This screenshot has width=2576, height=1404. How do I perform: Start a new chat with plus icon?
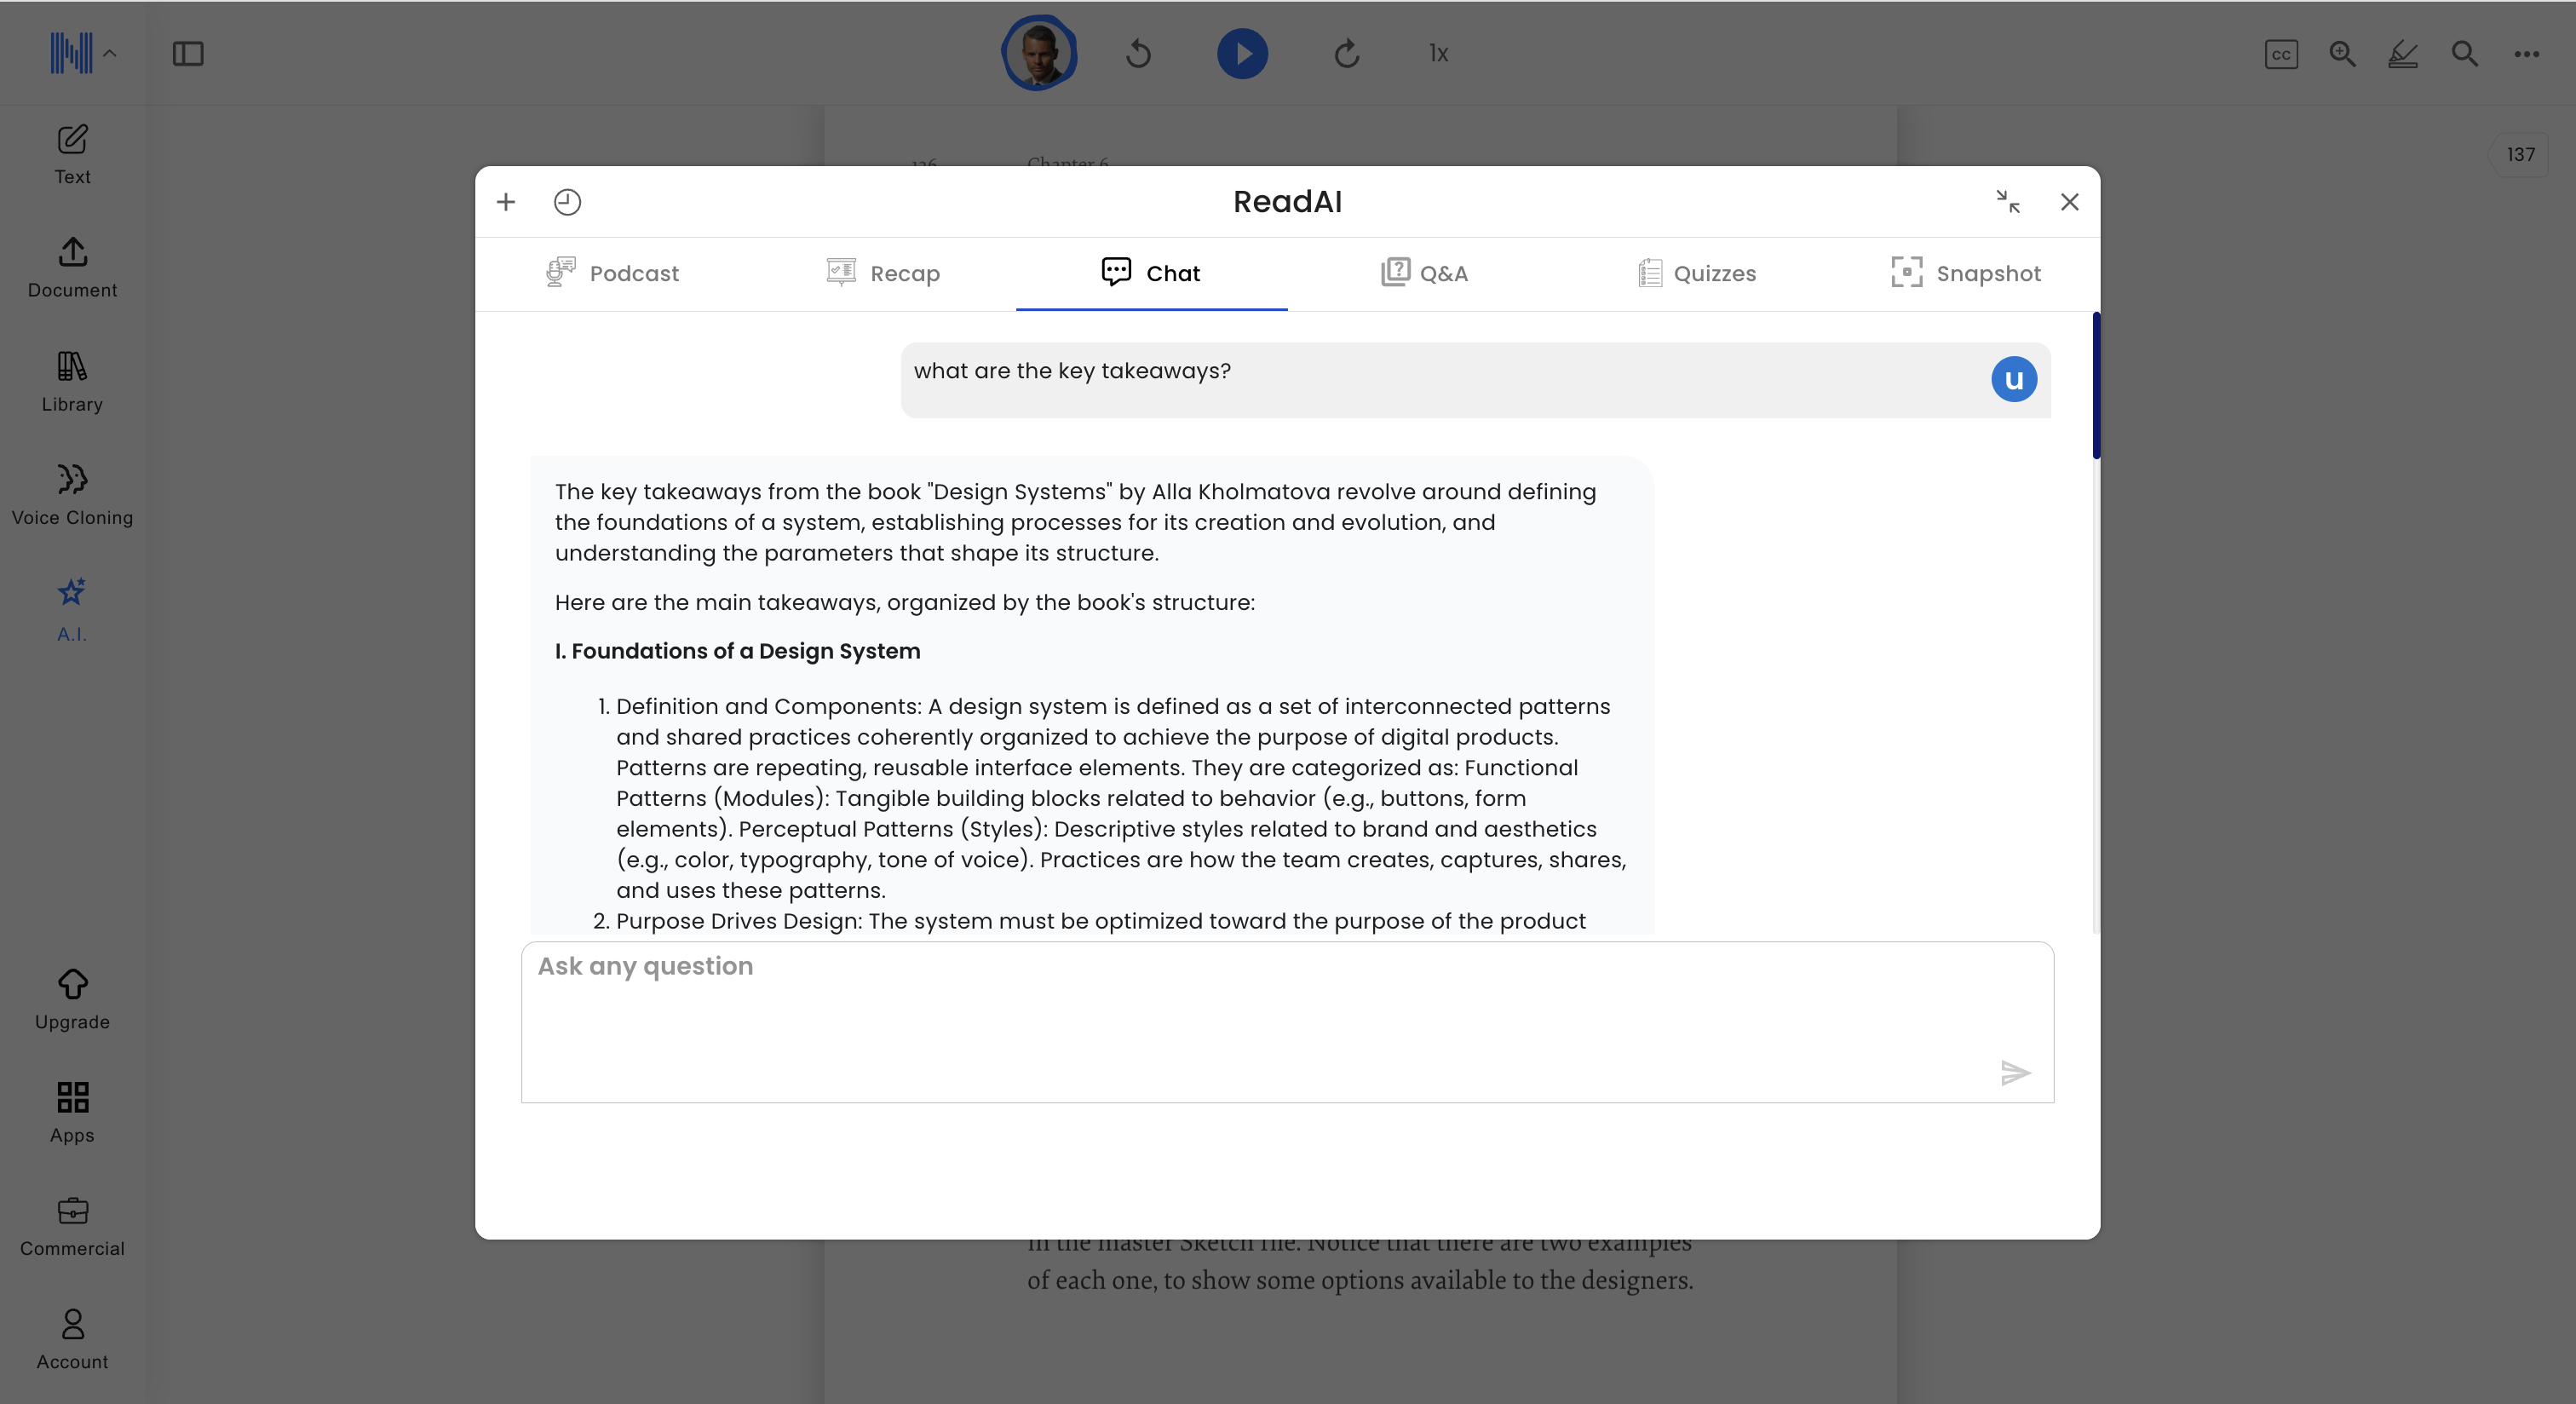(x=506, y=202)
